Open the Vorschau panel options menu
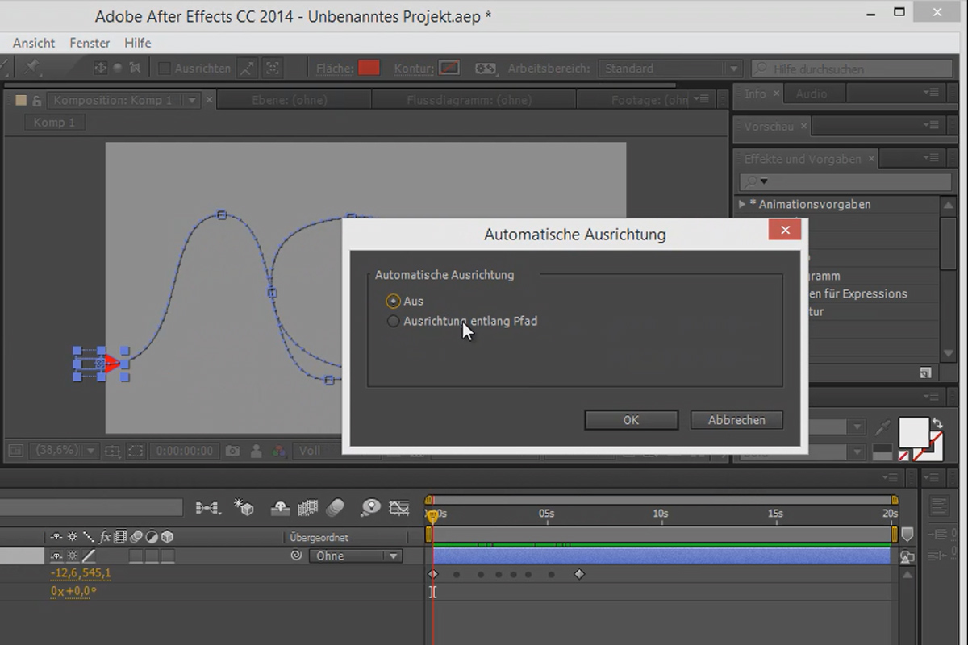This screenshot has width=968, height=645. coord(933,127)
